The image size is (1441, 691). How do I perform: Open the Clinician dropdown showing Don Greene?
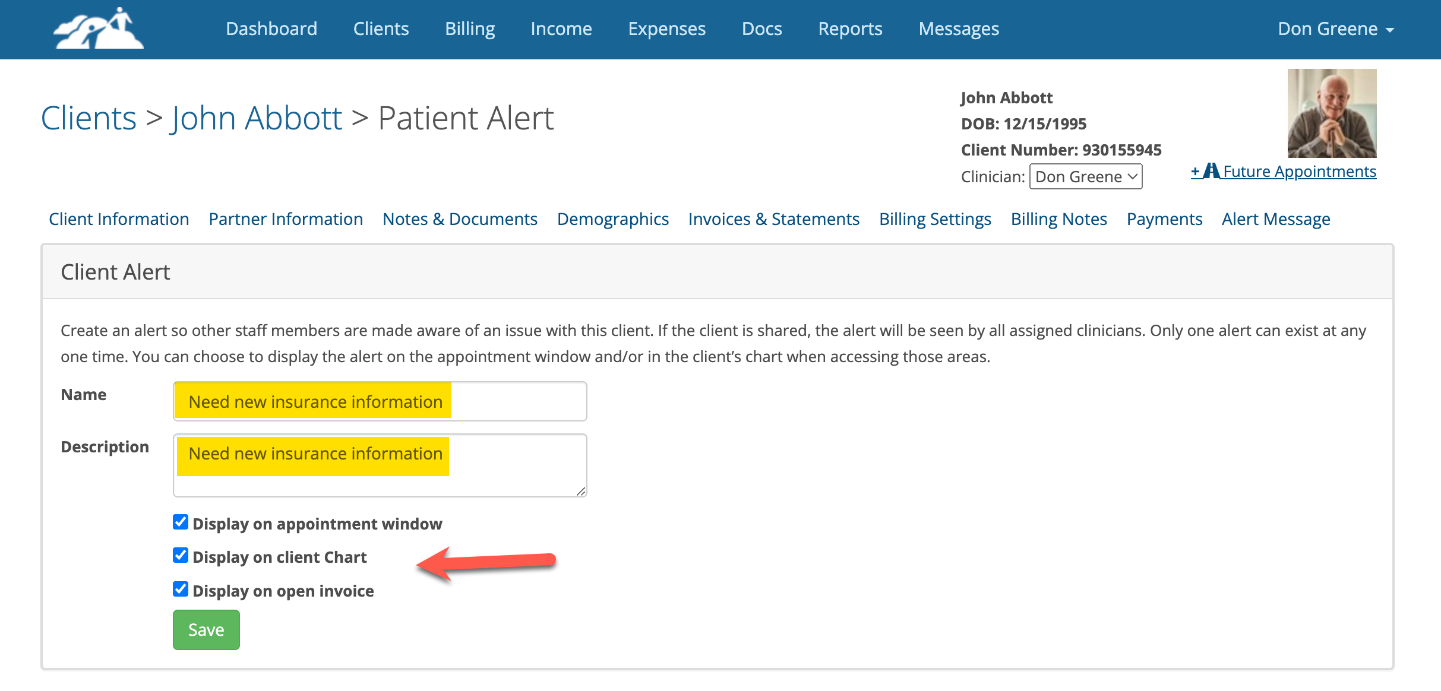(1085, 177)
